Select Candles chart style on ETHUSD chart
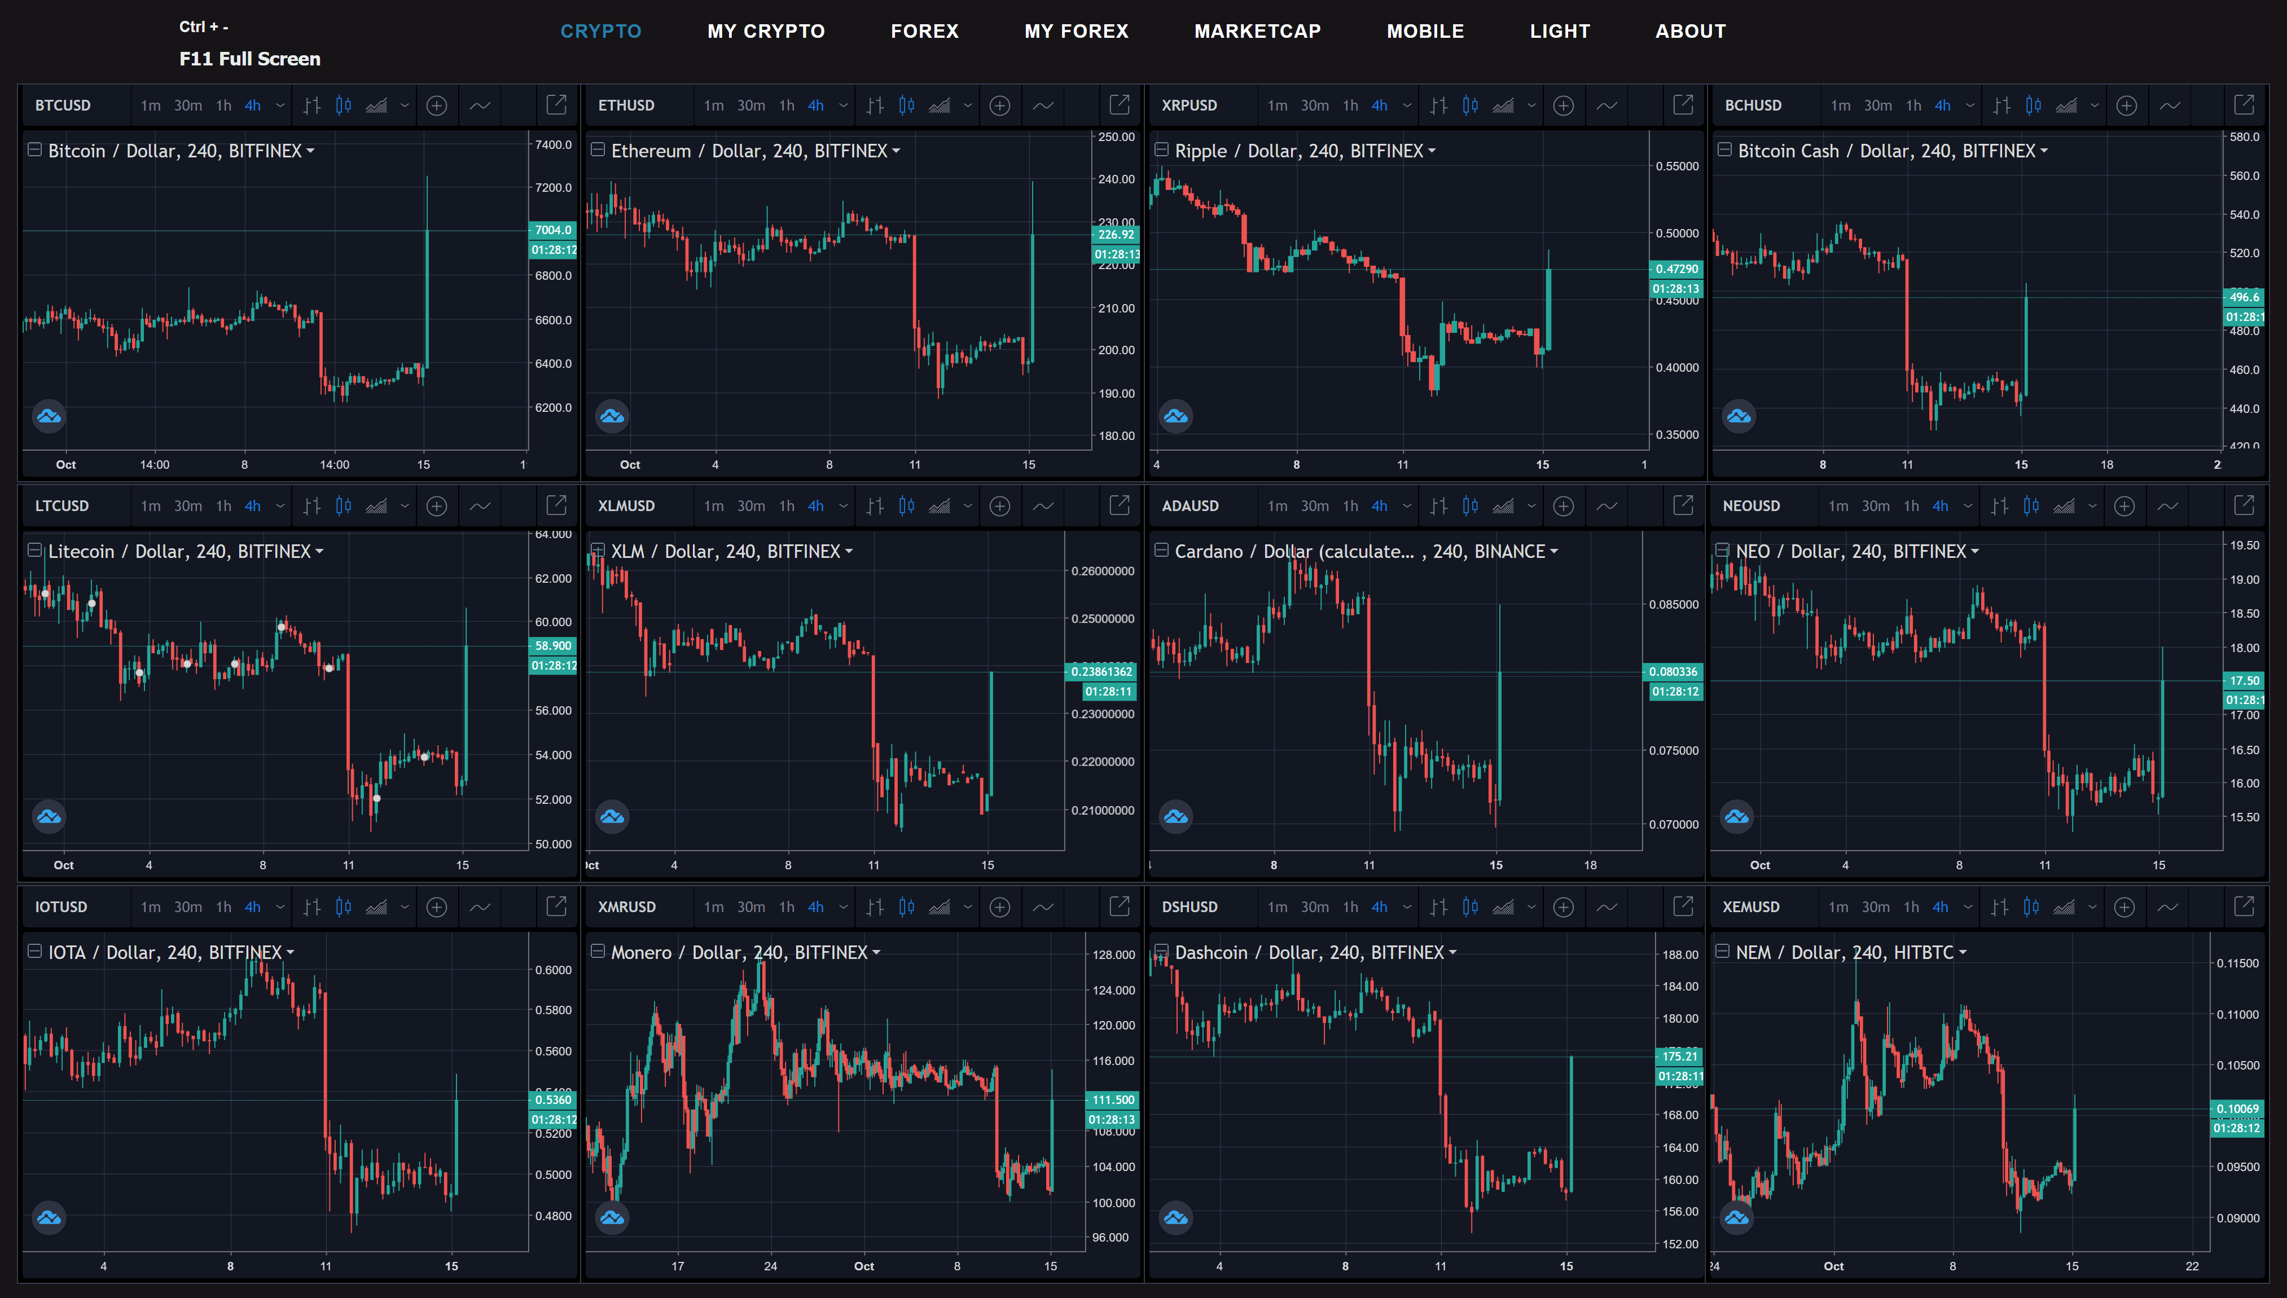 907,105
